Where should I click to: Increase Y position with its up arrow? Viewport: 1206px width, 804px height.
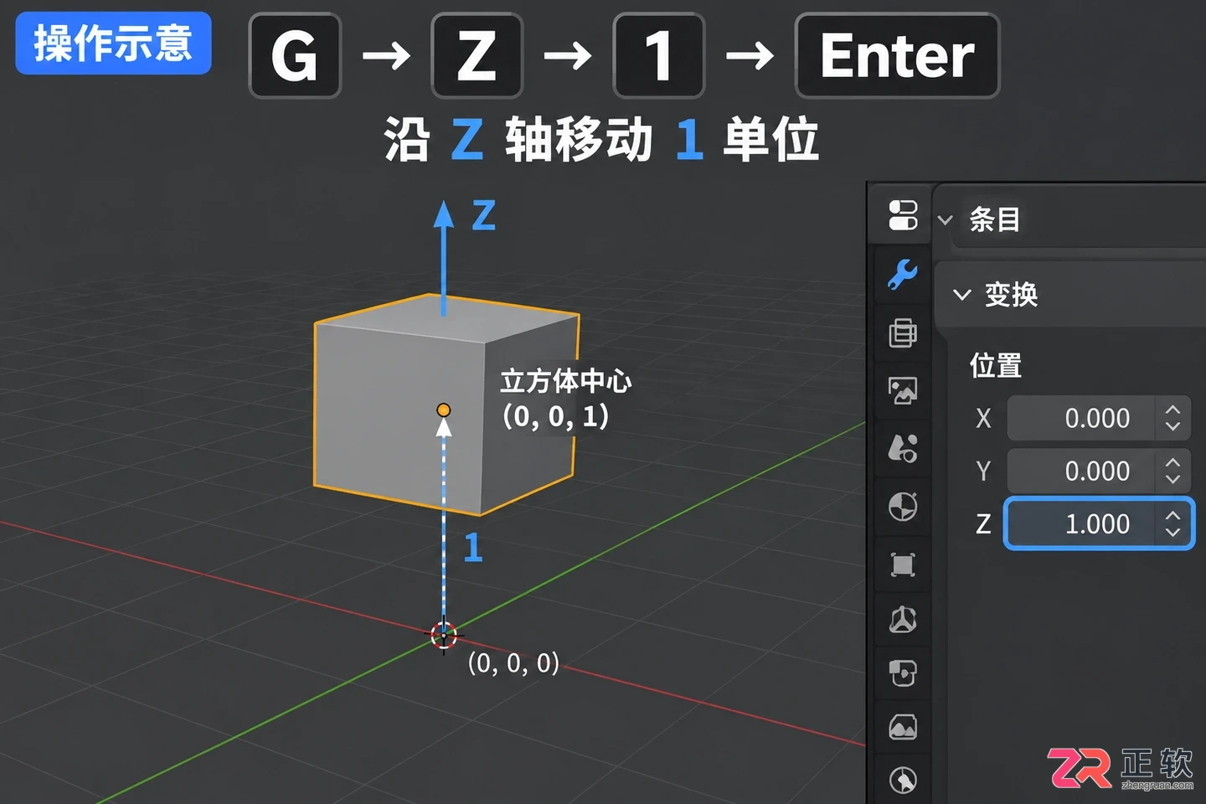pyautogui.click(x=1172, y=462)
